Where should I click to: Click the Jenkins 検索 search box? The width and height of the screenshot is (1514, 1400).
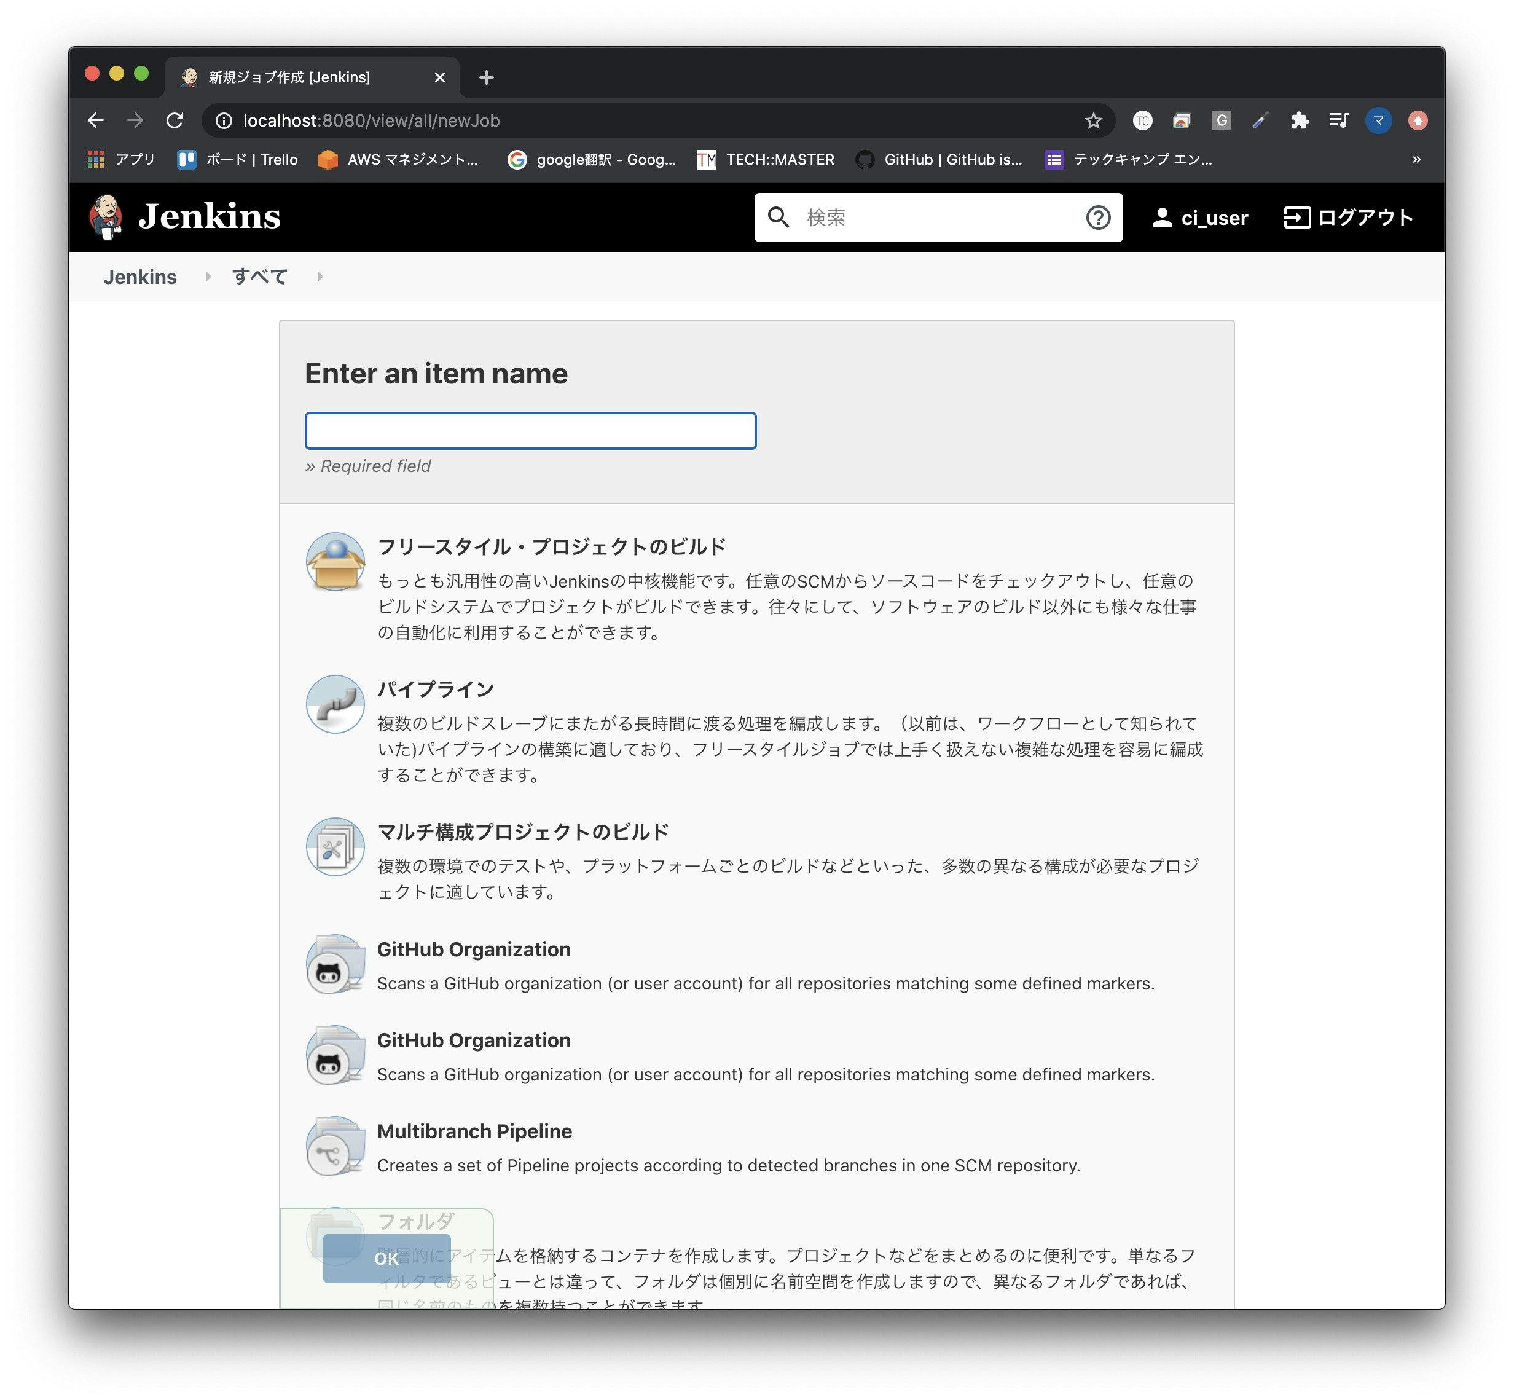[932, 218]
